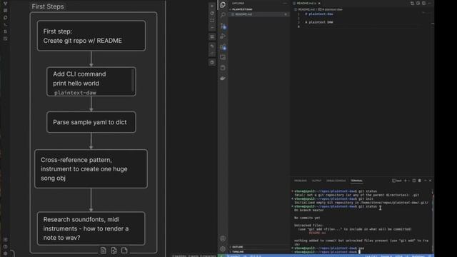Open the Remote Explorer monitor icon
Screen dimensions: 457x257
223,57
